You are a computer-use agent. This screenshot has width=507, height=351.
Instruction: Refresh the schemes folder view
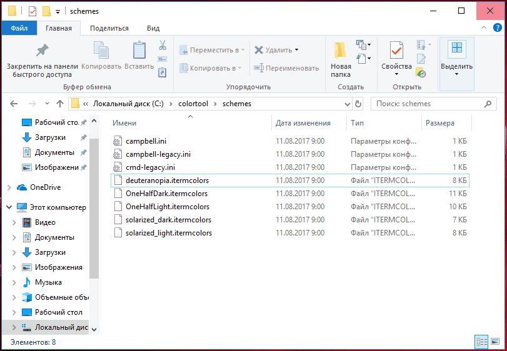358,104
